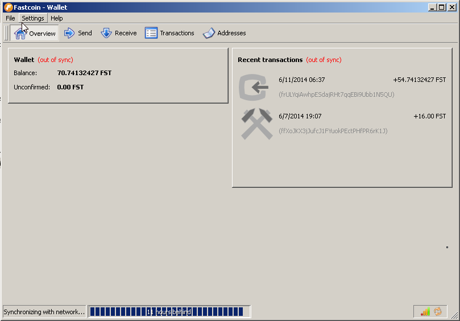Select the Overview toolbar tab

point(35,33)
